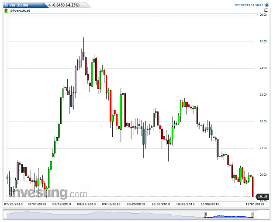This screenshot has width=273, height=222.
Task: Click the highlighted blue navigator range
Action: coord(228,217)
